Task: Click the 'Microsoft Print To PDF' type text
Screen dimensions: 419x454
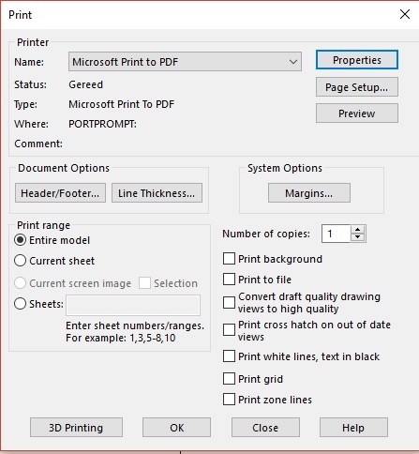Action: [x=122, y=104]
